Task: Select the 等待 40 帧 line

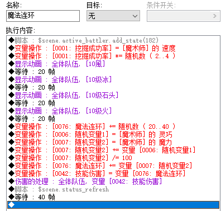Action: click(x=113, y=197)
